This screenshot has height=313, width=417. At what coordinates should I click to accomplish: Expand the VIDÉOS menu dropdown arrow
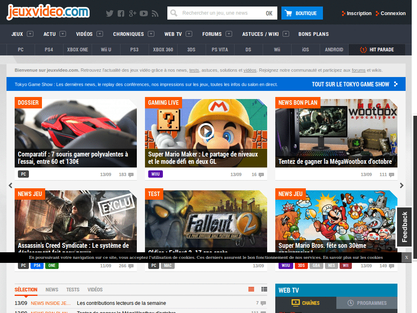click(x=100, y=34)
